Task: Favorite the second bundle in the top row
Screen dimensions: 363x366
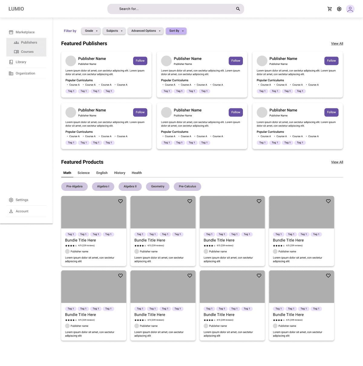Action: point(190,201)
